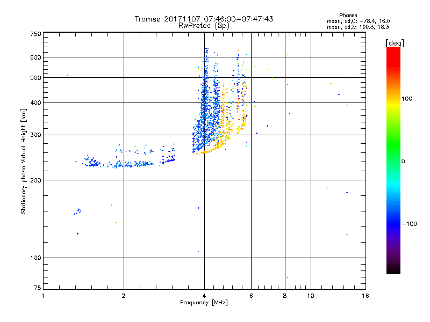The height and width of the screenshot is (322, 430).
Task: Click the y-axis tick label '400'
Action: [36, 103]
